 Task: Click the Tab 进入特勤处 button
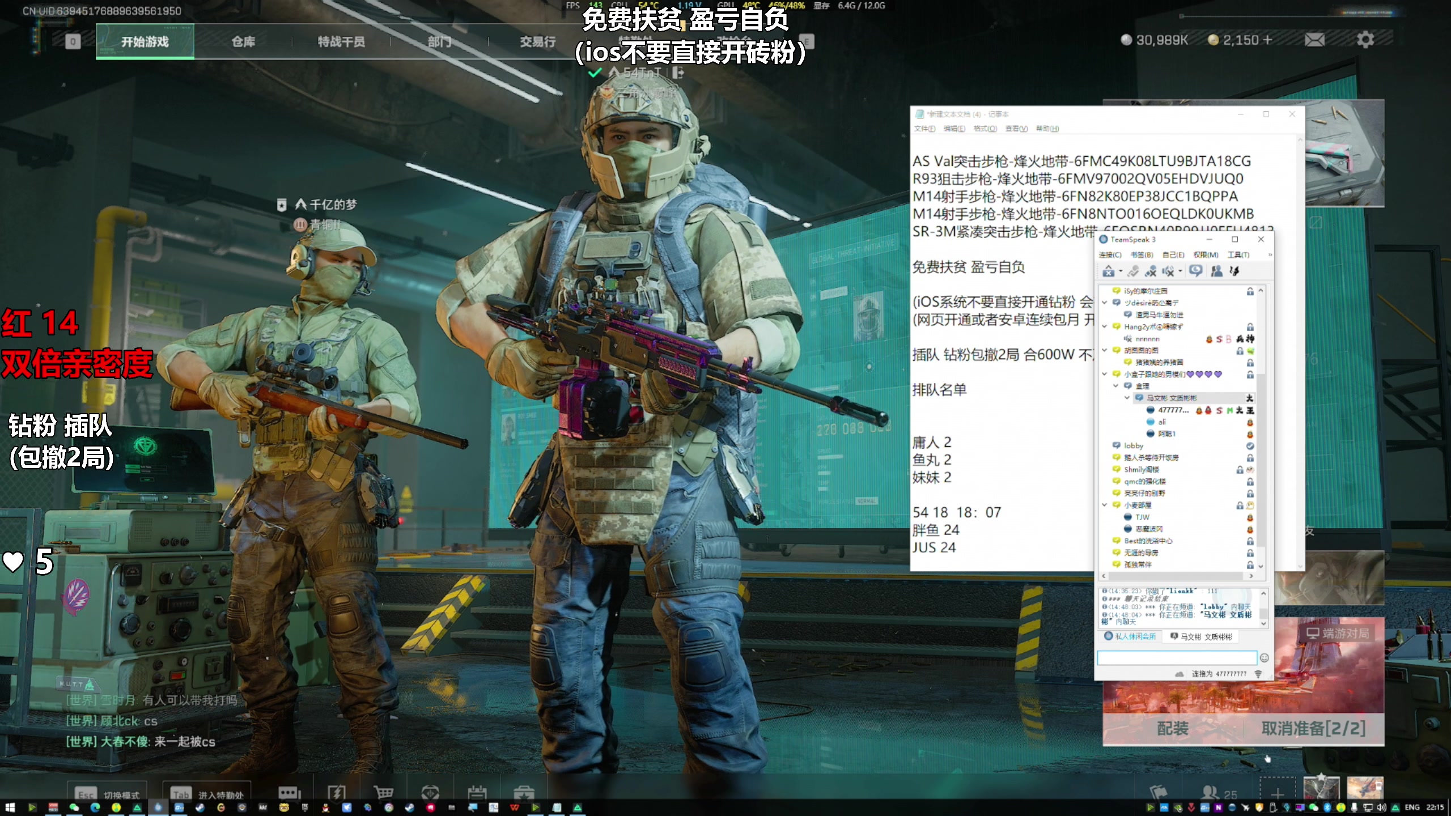[x=206, y=794]
